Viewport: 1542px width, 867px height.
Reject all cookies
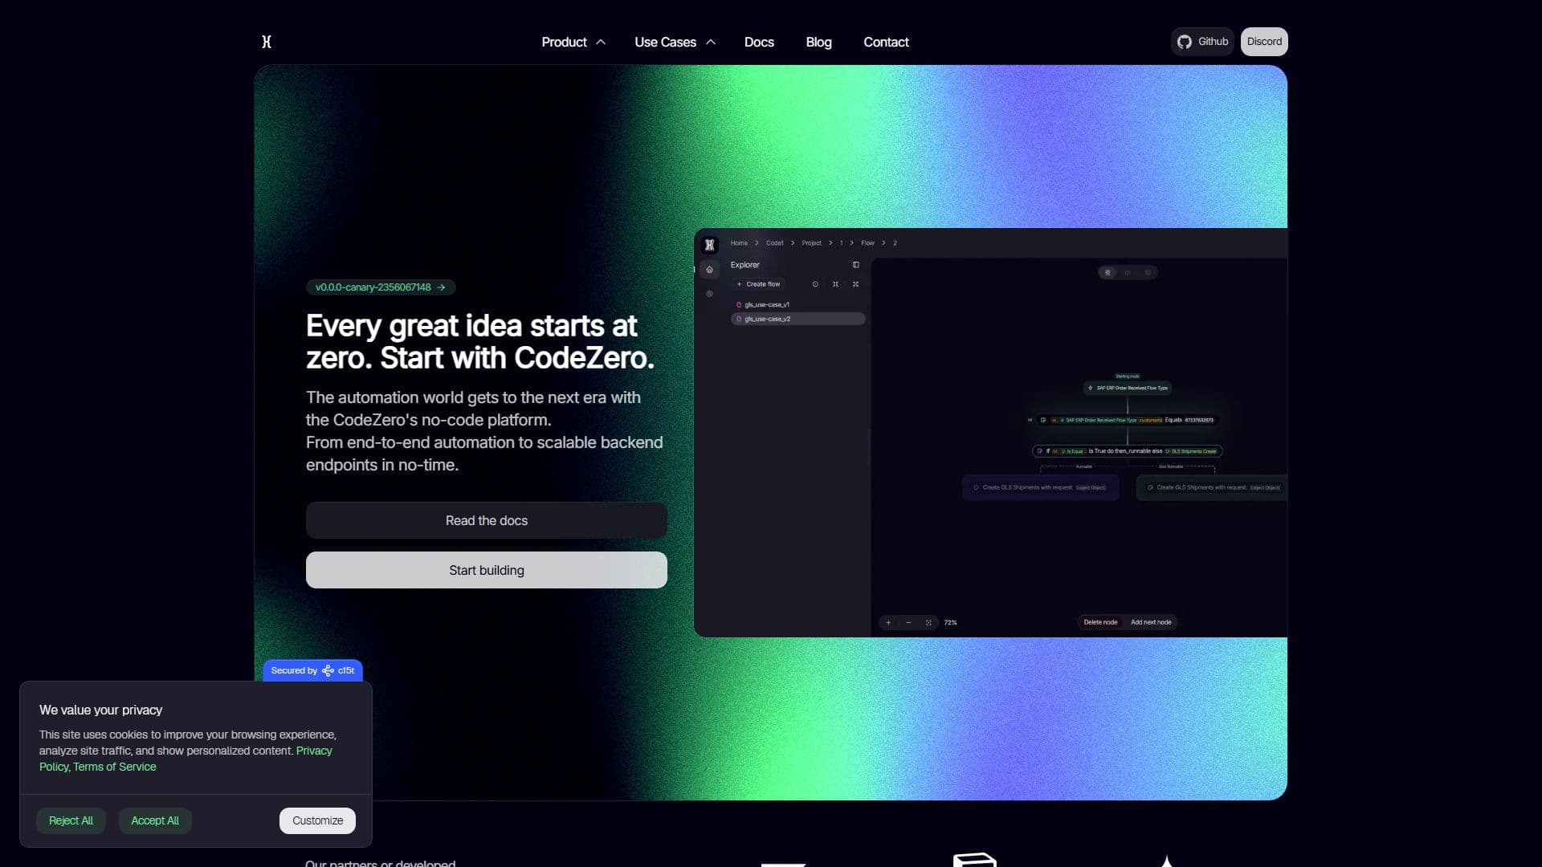coord(71,820)
